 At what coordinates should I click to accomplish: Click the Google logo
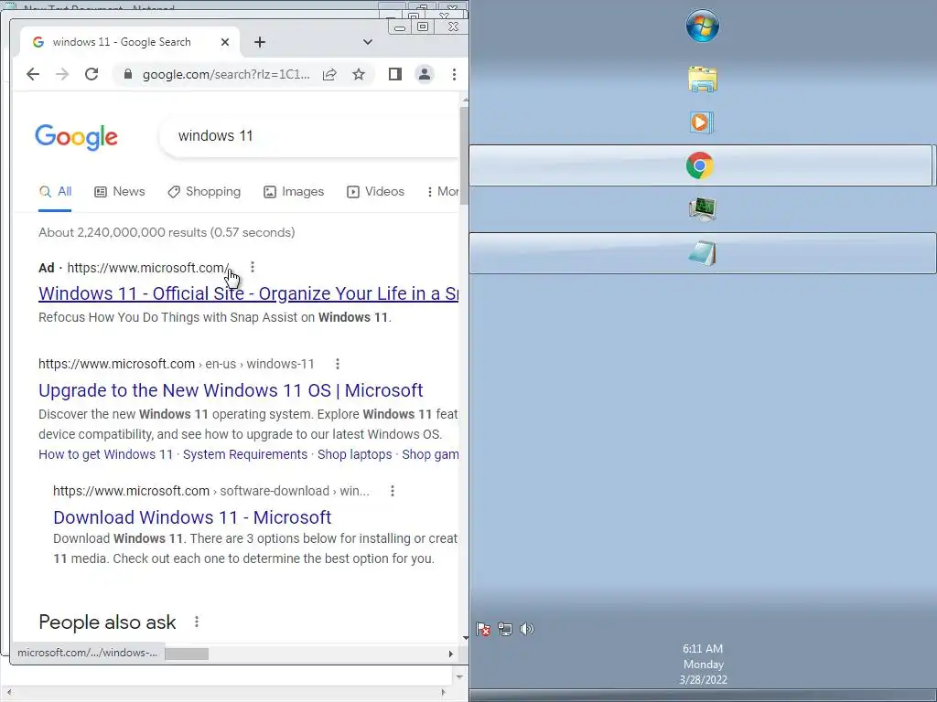tap(77, 137)
